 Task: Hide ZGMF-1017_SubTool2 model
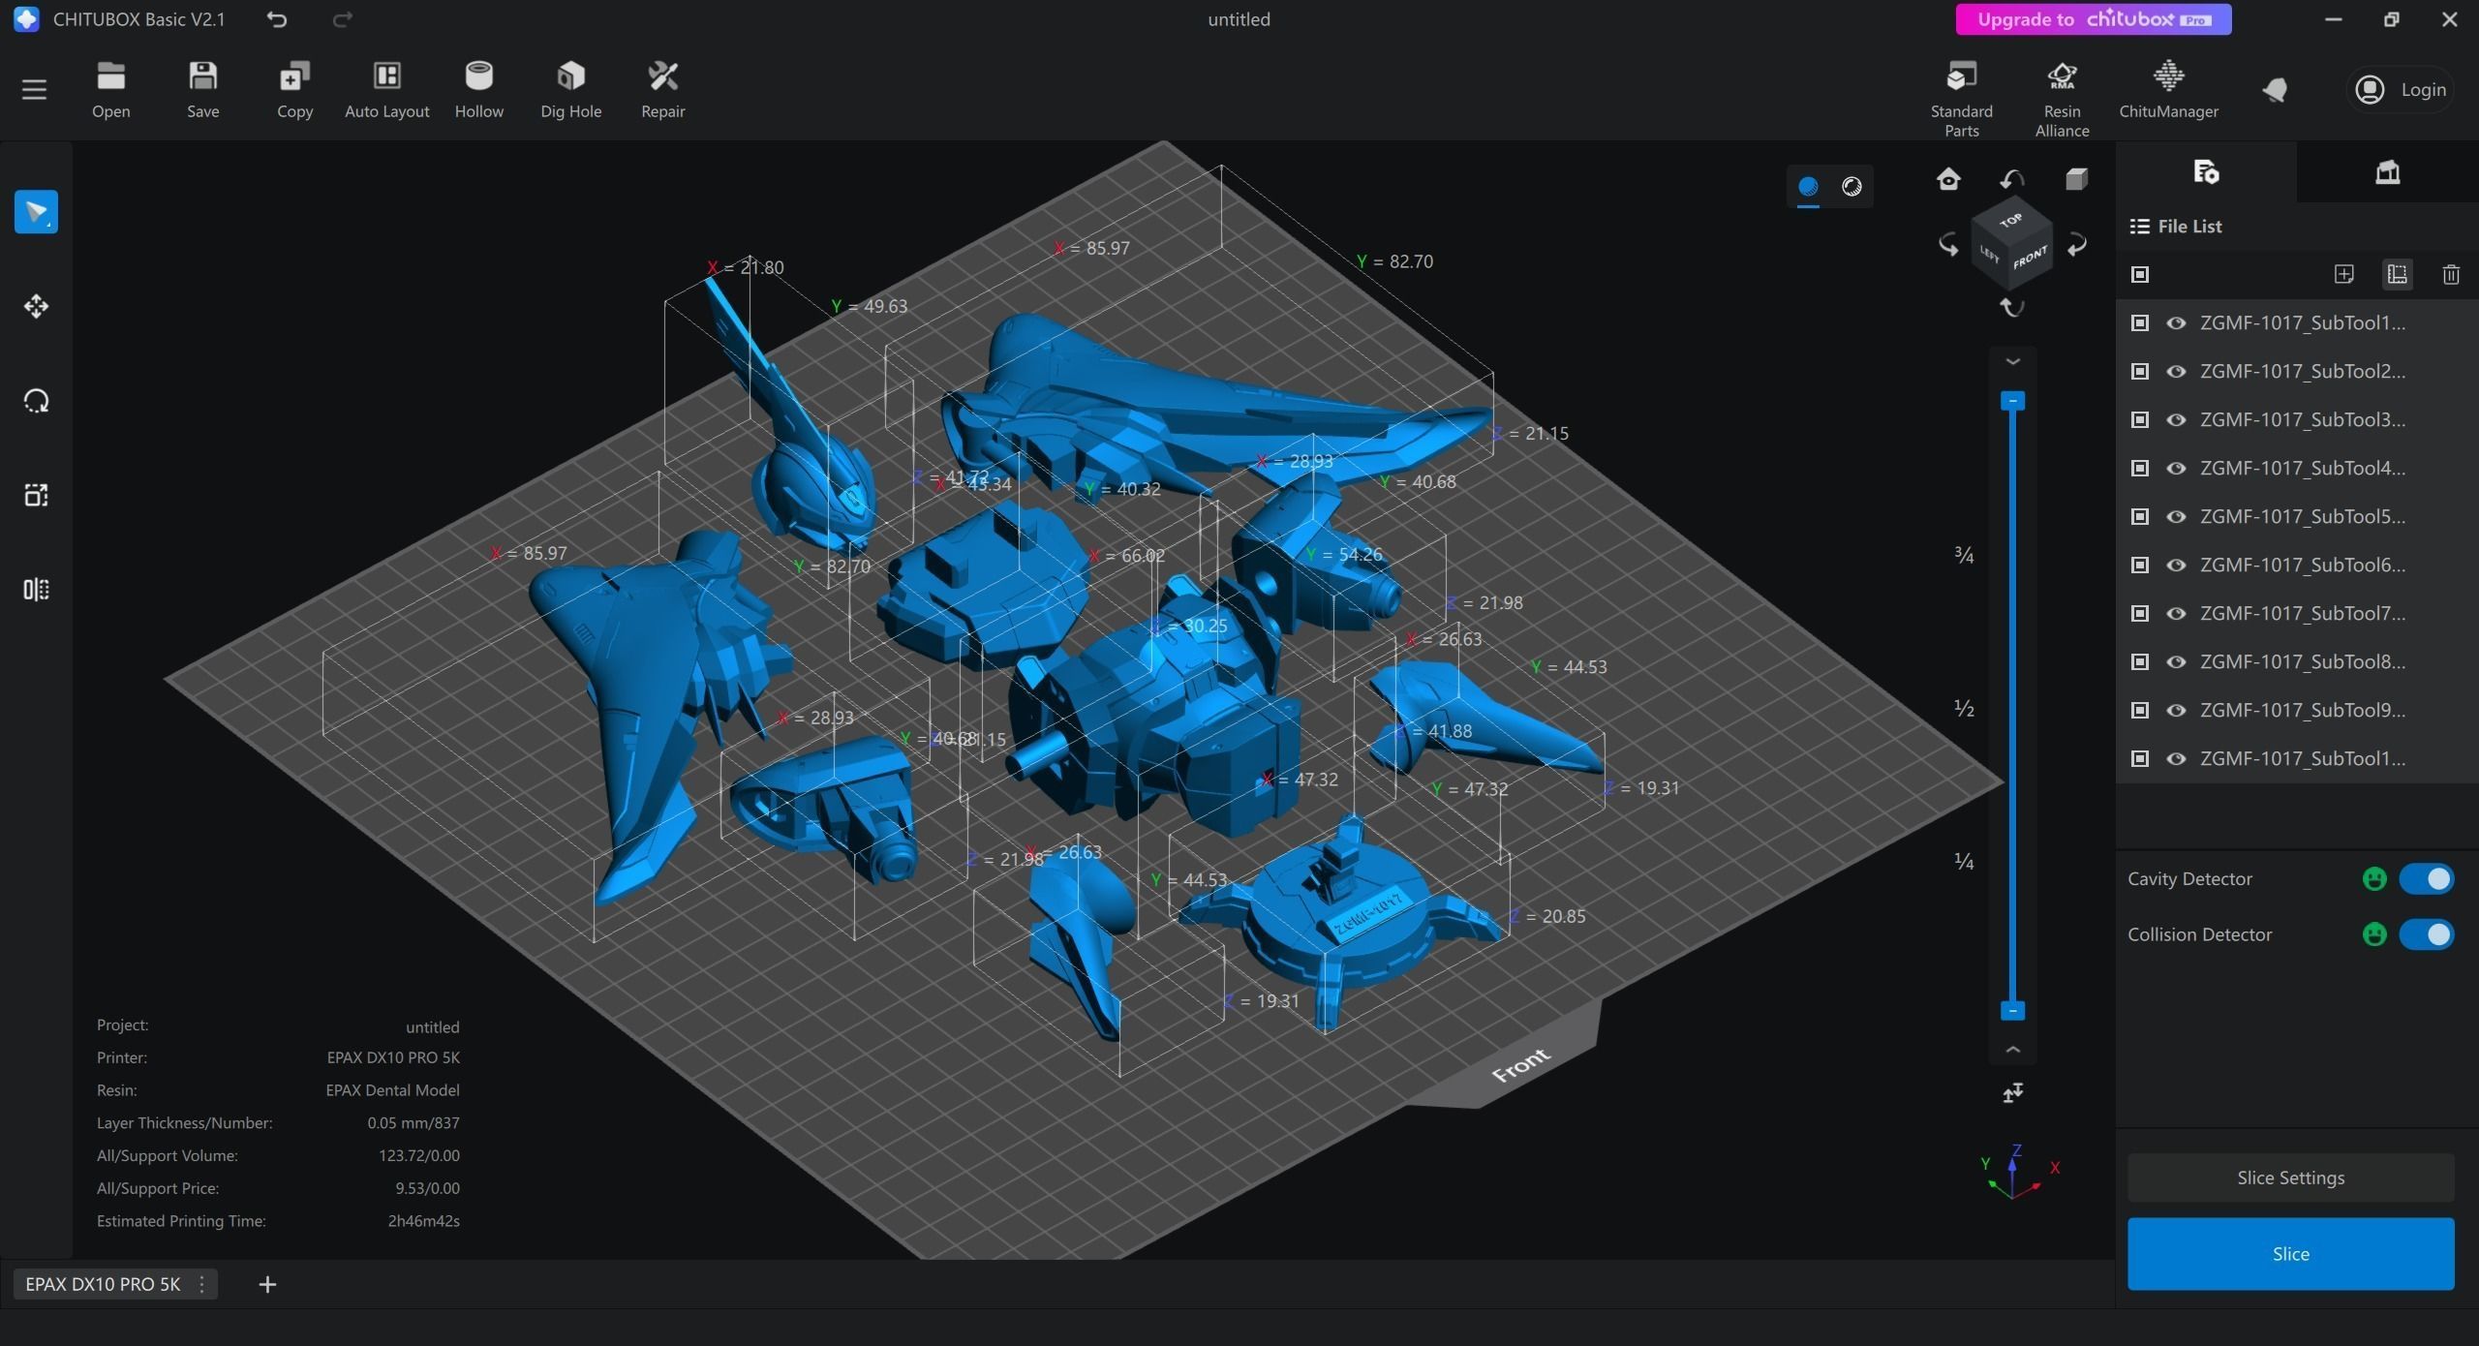point(2176,371)
